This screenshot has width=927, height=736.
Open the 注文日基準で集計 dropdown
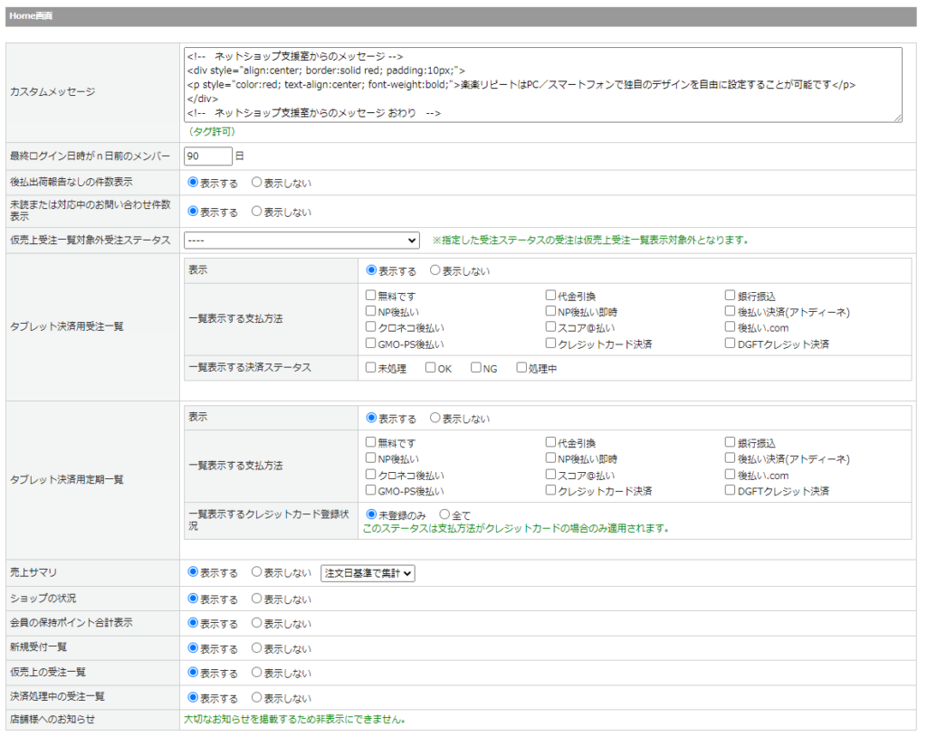pyautogui.click(x=368, y=572)
